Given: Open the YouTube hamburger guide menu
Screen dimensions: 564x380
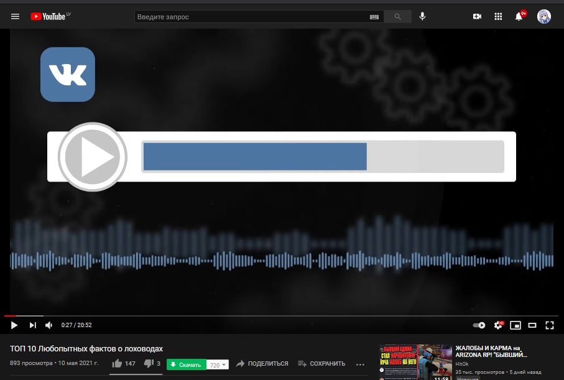Looking at the screenshot, I should 15,17.
